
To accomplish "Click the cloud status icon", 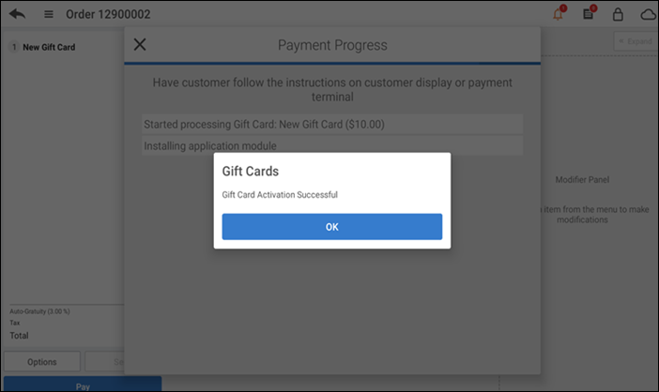I will [648, 14].
